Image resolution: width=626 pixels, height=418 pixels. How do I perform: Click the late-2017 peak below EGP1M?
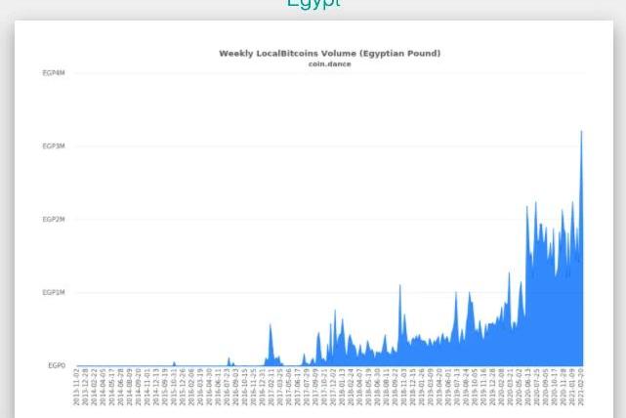(335, 313)
